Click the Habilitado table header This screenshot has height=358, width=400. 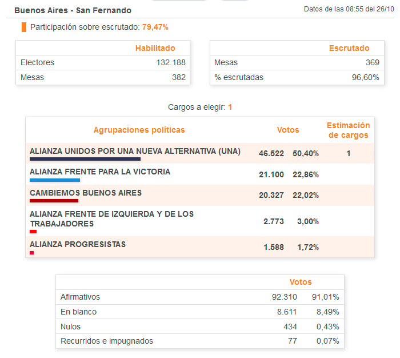point(155,49)
